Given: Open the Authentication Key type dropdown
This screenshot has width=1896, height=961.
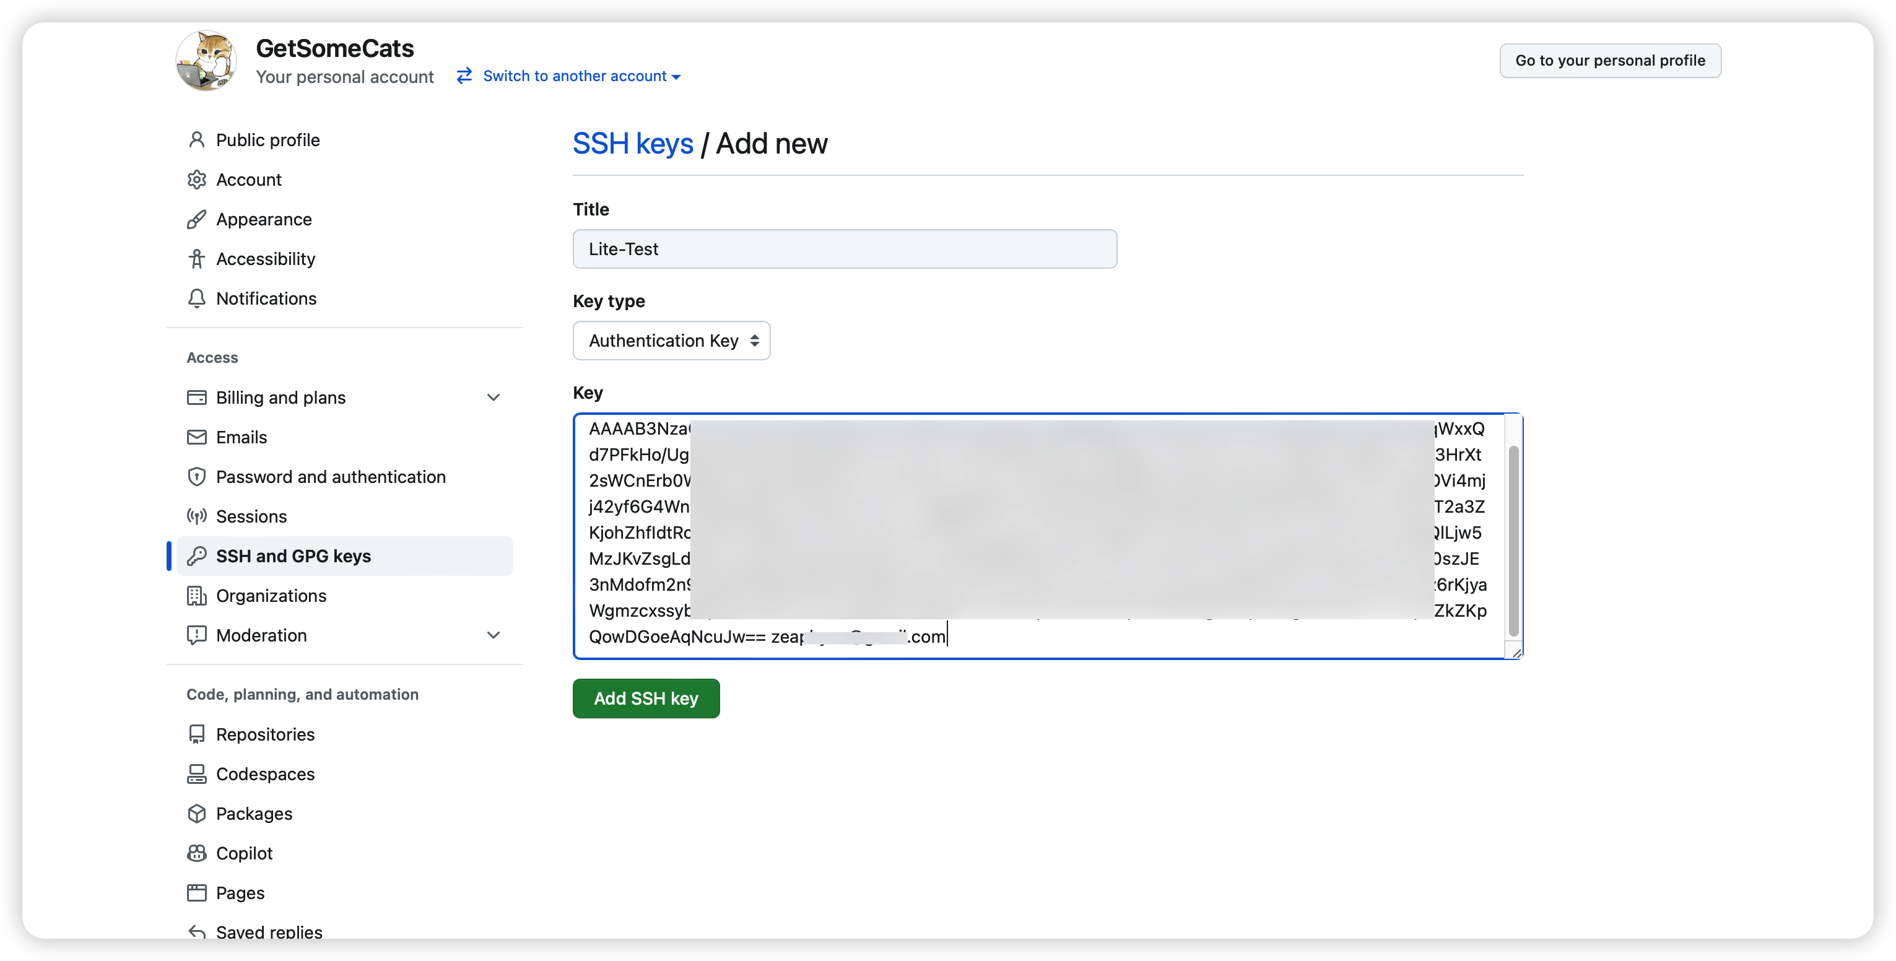Looking at the screenshot, I should pyautogui.click(x=671, y=341).
